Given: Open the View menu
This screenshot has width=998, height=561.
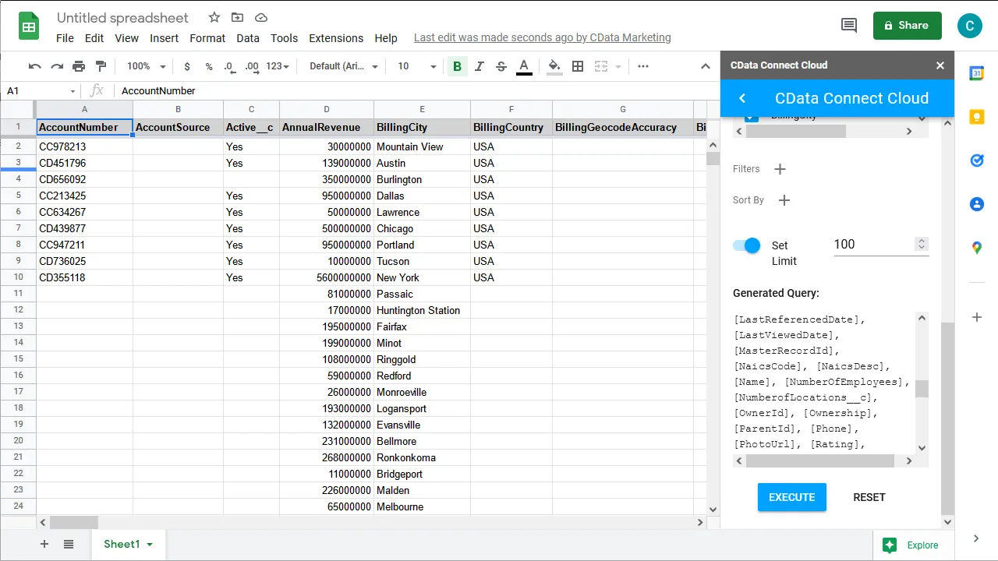Looking at the screenshot, I should tap(126, 37).
